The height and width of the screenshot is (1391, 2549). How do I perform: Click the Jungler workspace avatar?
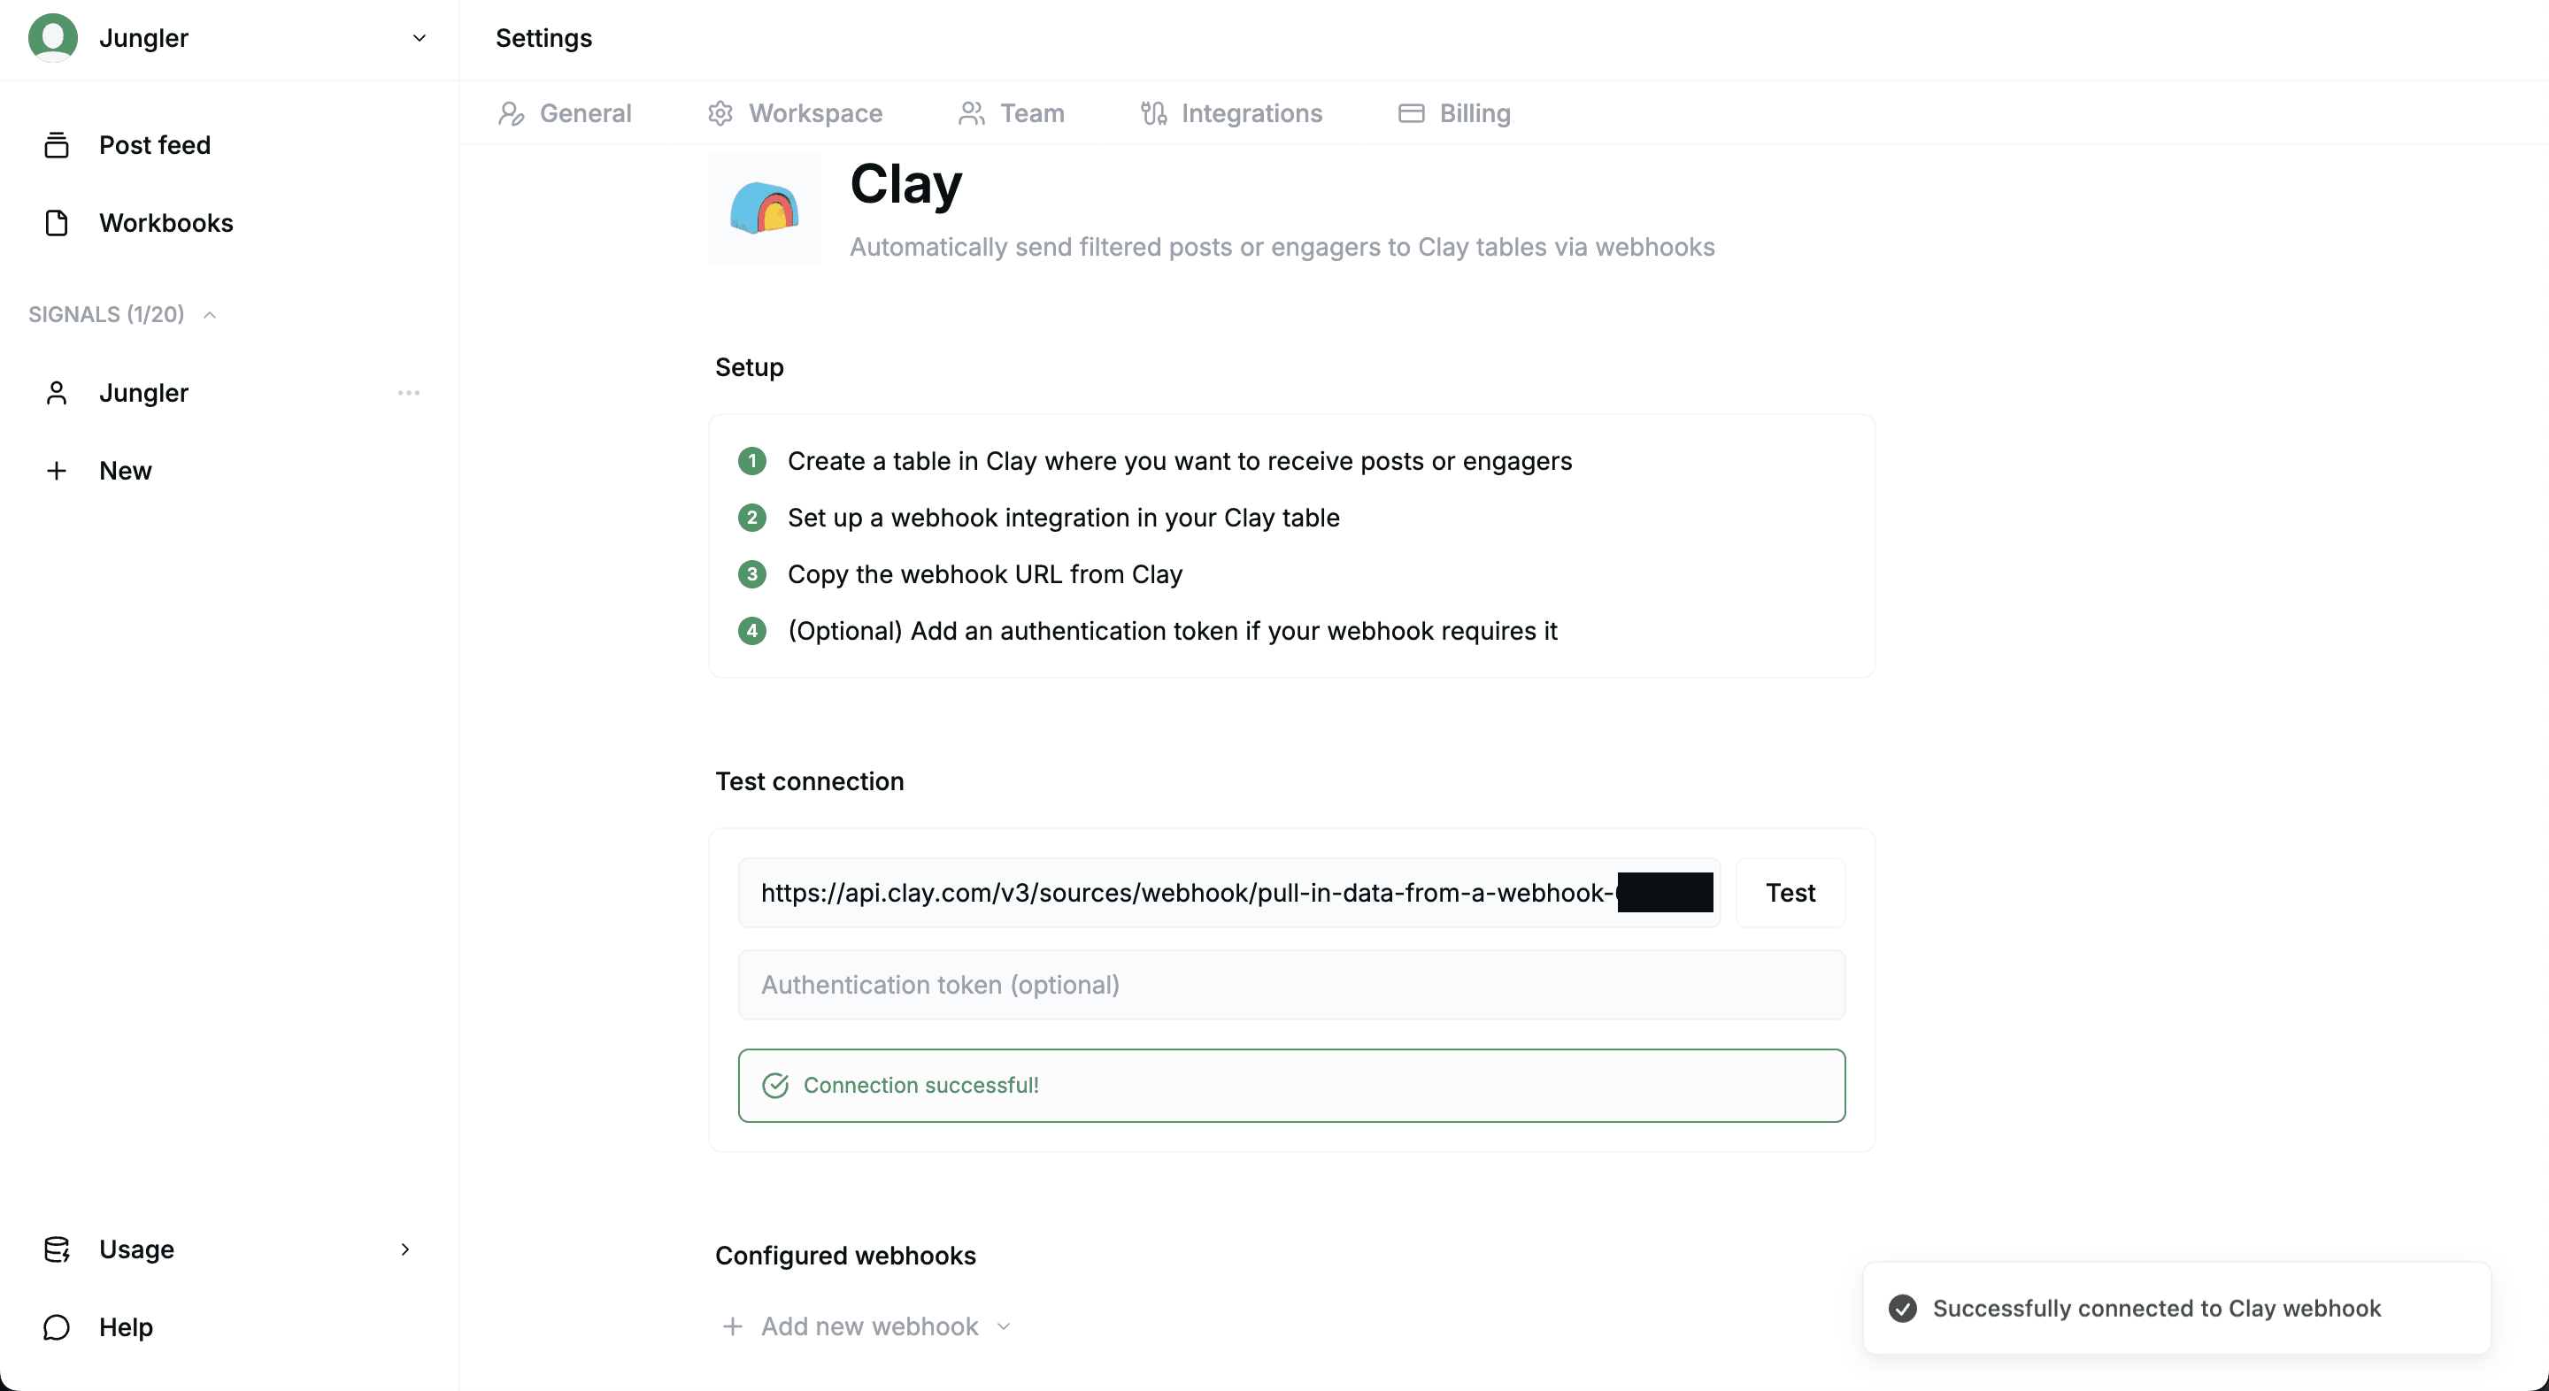(x=53, y=37)
